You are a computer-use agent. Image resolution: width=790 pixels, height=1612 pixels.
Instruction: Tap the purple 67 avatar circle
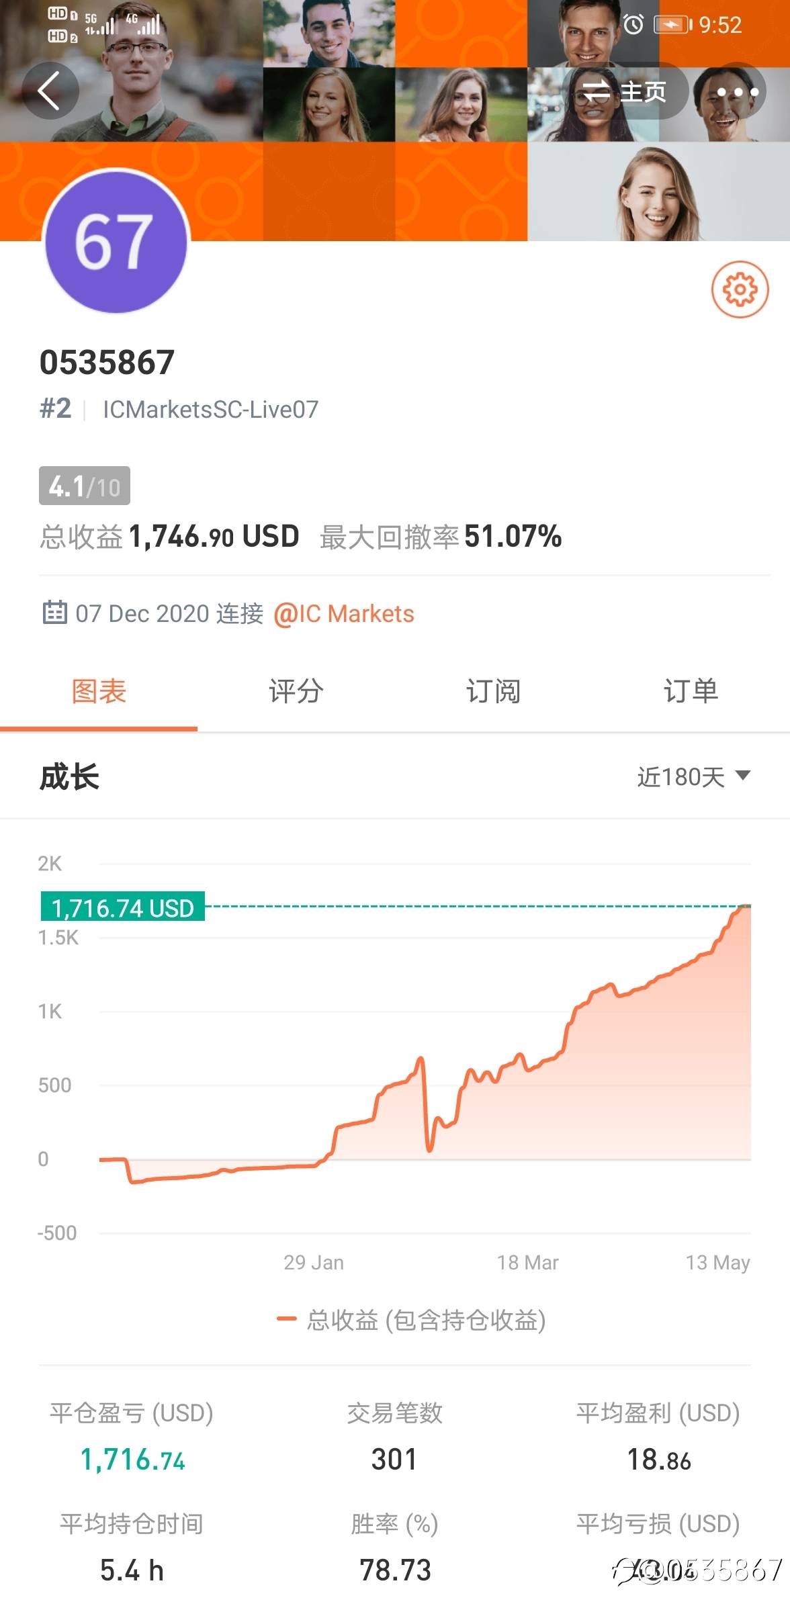[116, 242]
